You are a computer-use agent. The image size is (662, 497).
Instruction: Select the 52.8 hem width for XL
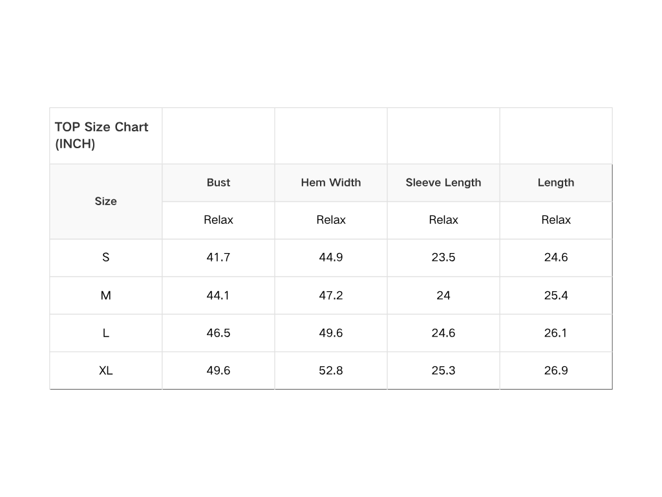(x=331, y=370)
